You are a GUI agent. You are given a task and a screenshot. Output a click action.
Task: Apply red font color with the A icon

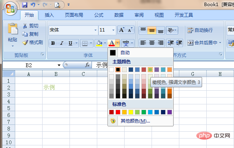[112, 43]
